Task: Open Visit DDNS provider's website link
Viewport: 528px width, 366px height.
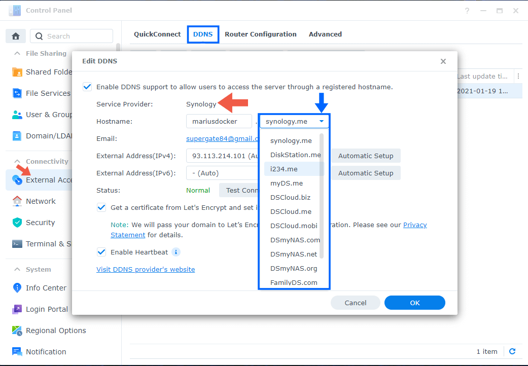Action: click(x=146, y=269)
